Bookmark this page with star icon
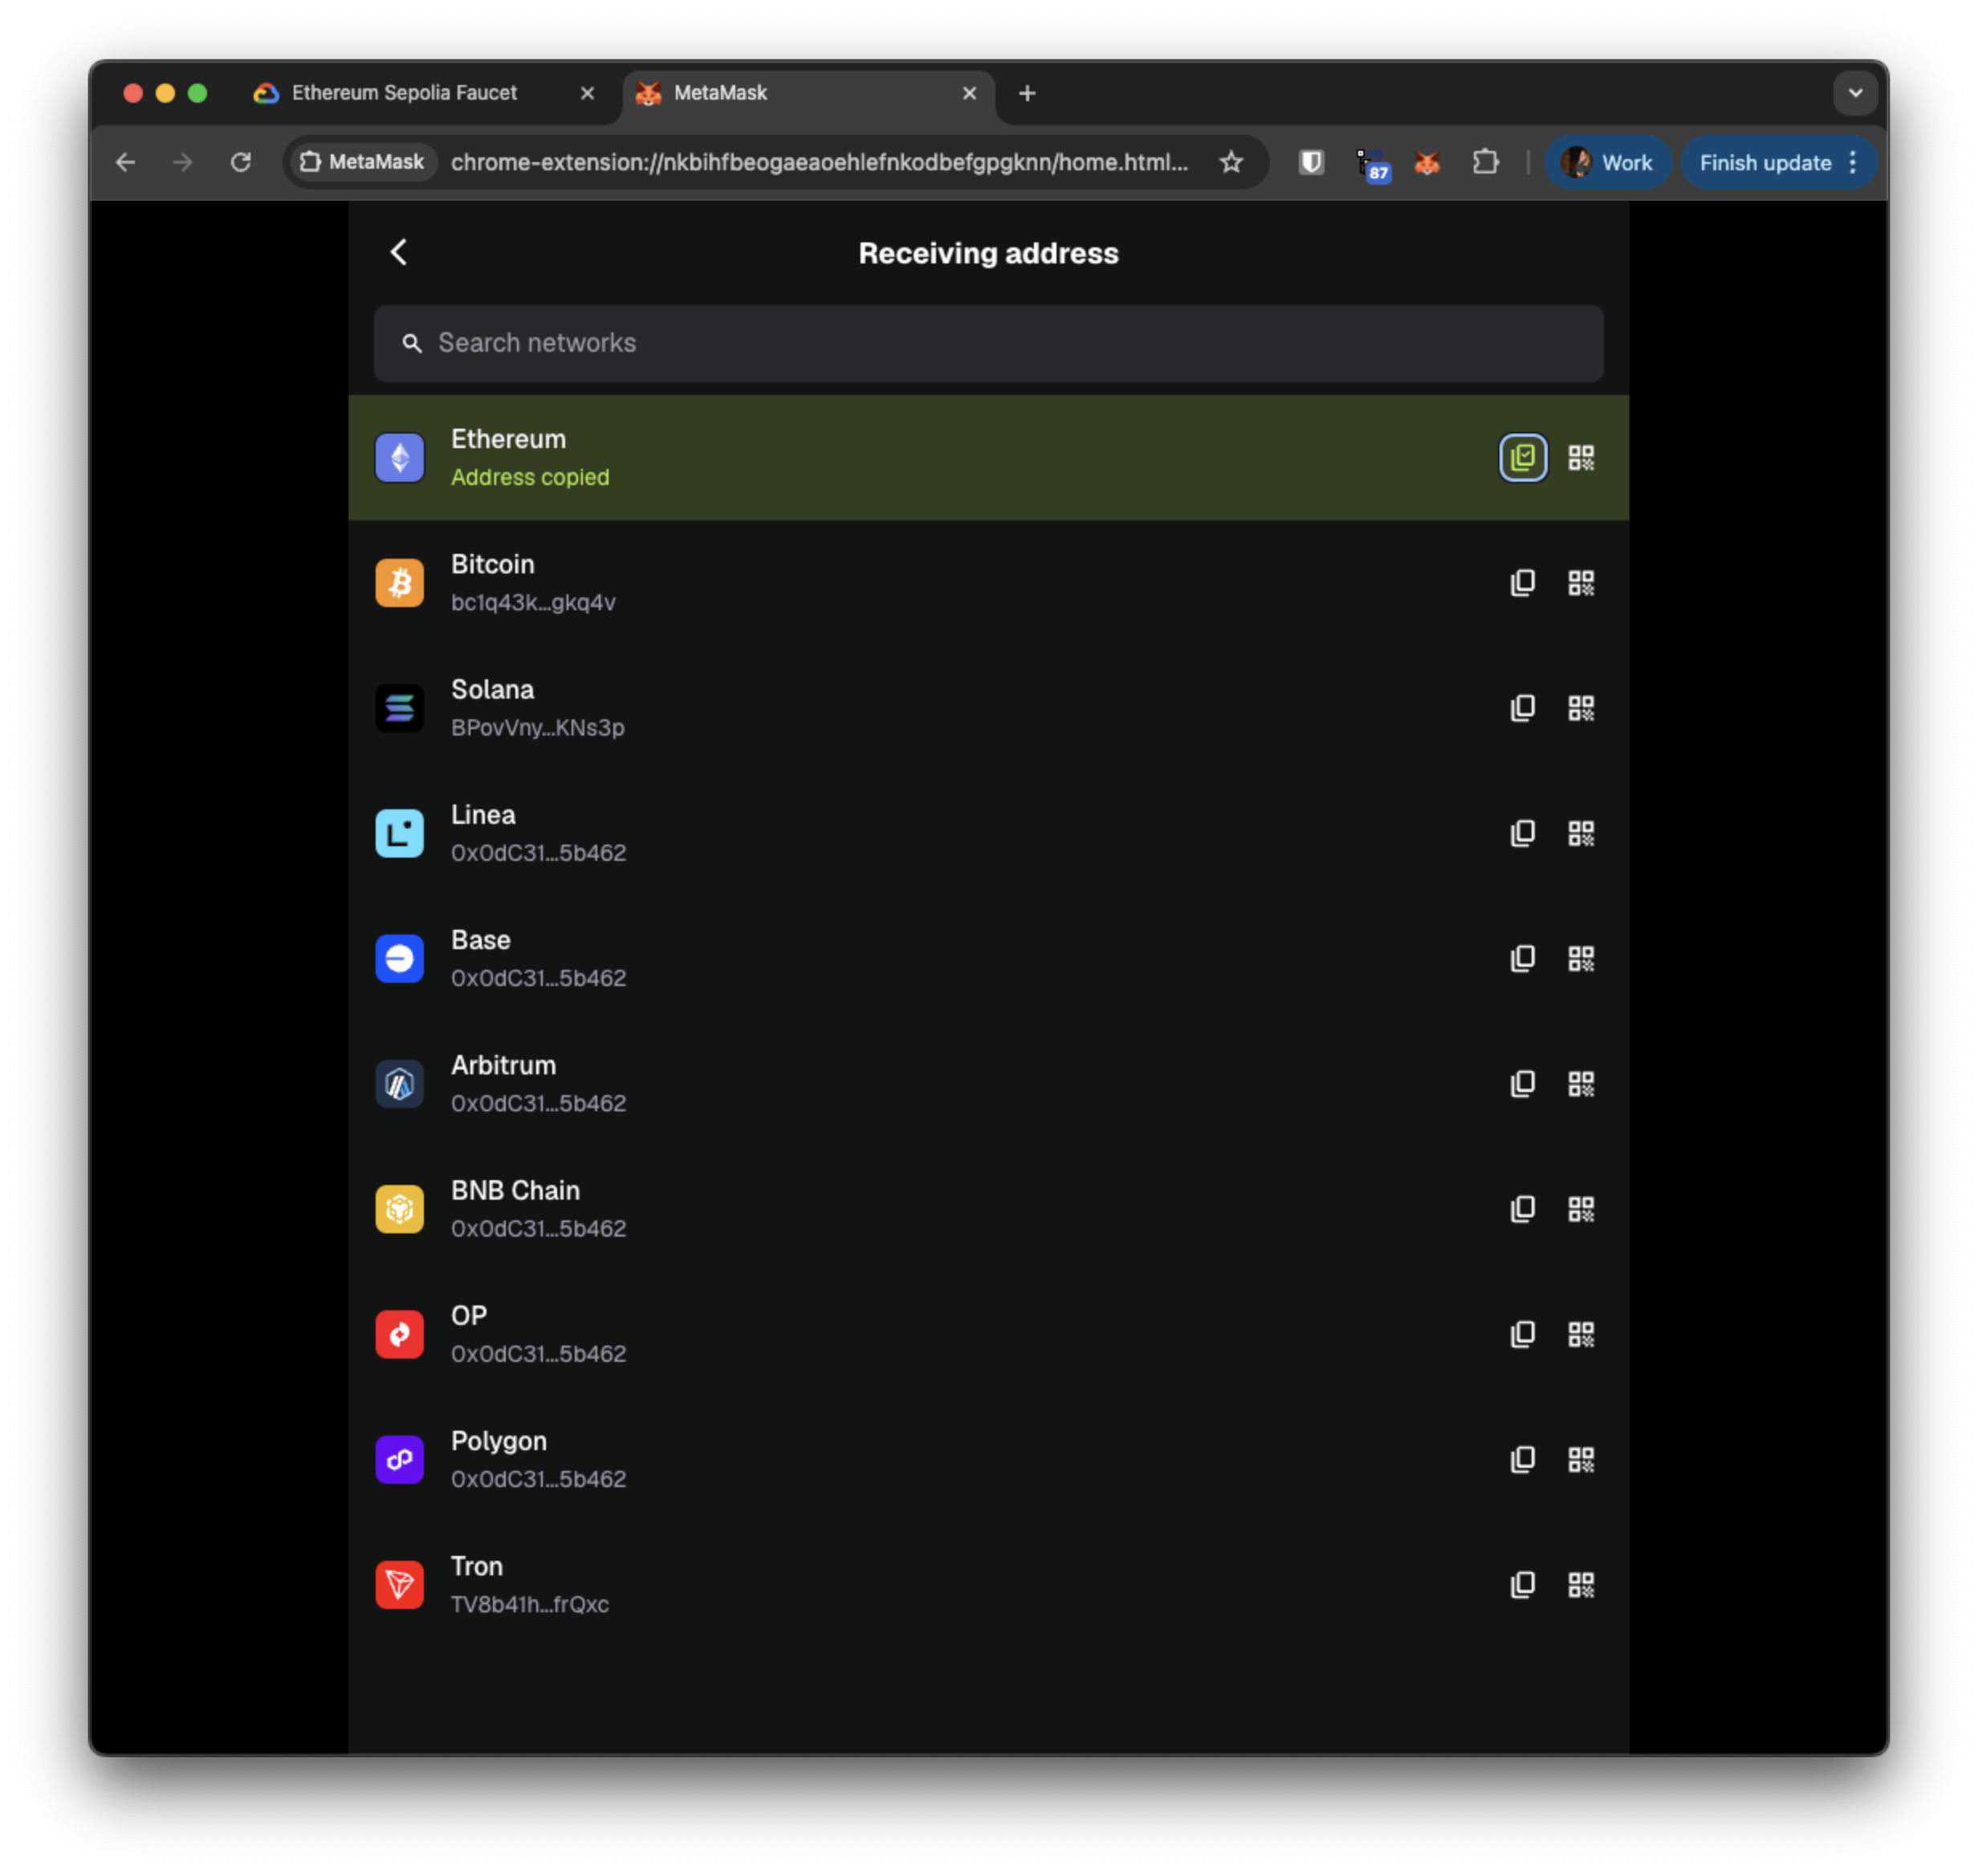Viewport: 1978px width, 1874px height. 1231,162
